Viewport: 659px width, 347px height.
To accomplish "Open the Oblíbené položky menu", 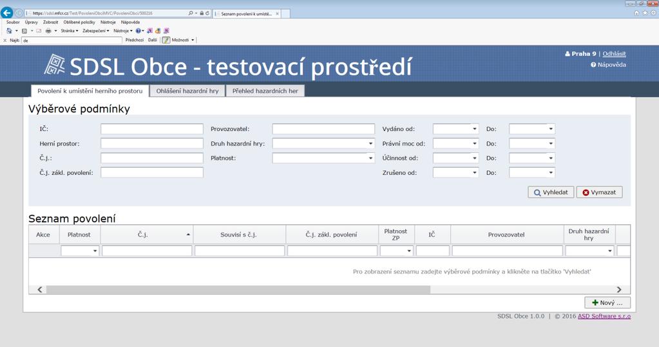I will click(x=79, y=22).
